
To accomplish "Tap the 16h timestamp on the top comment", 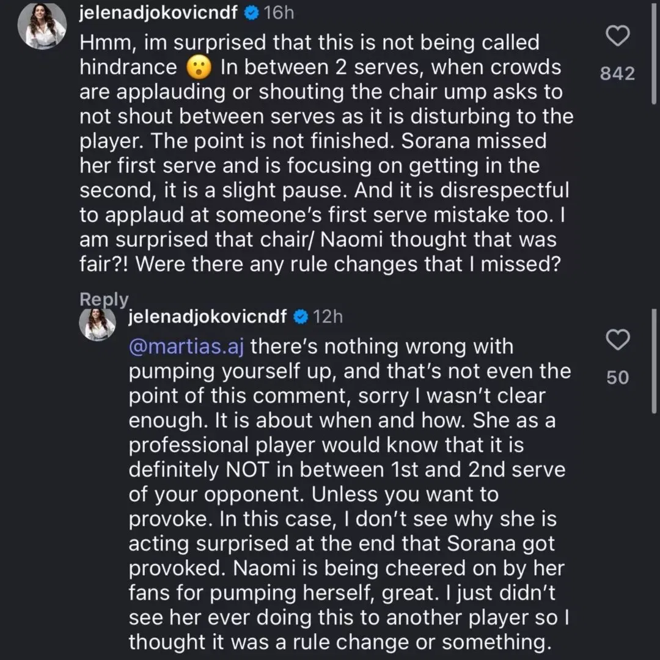I will [277, 12].
